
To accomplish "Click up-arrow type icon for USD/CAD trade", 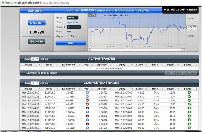I will pos(87,128).
